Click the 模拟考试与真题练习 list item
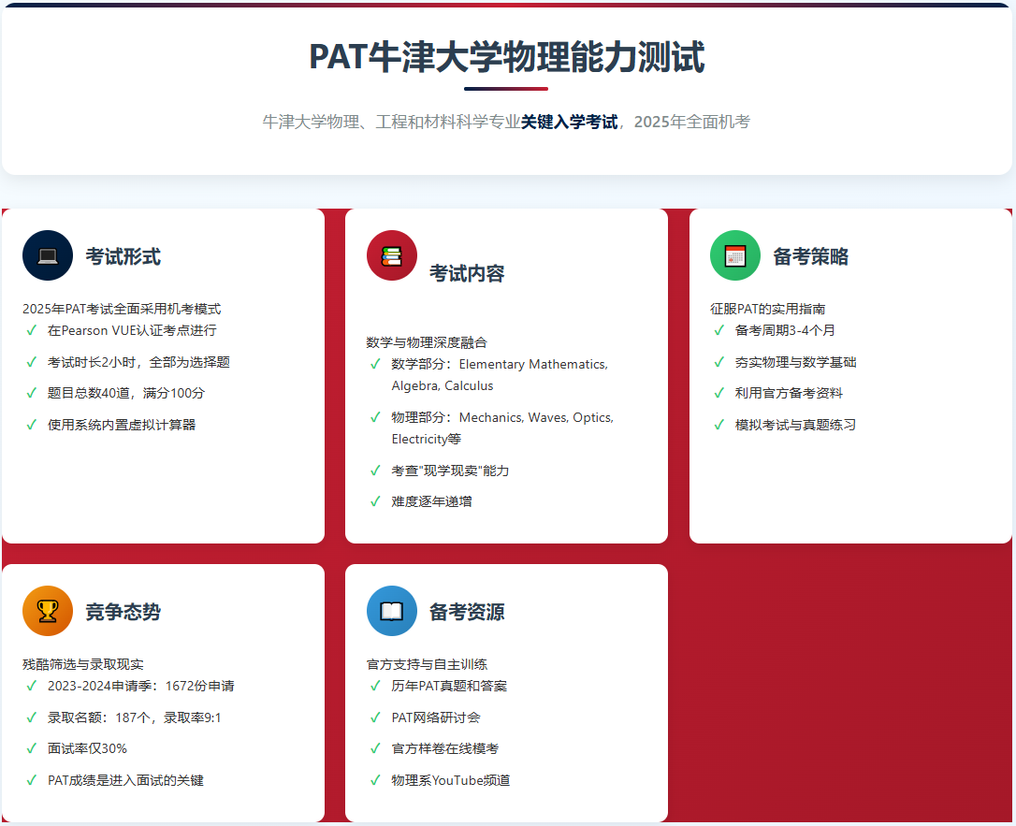Image resolution: width=1016 pixels, height=826 pixels. pos(795,425)
